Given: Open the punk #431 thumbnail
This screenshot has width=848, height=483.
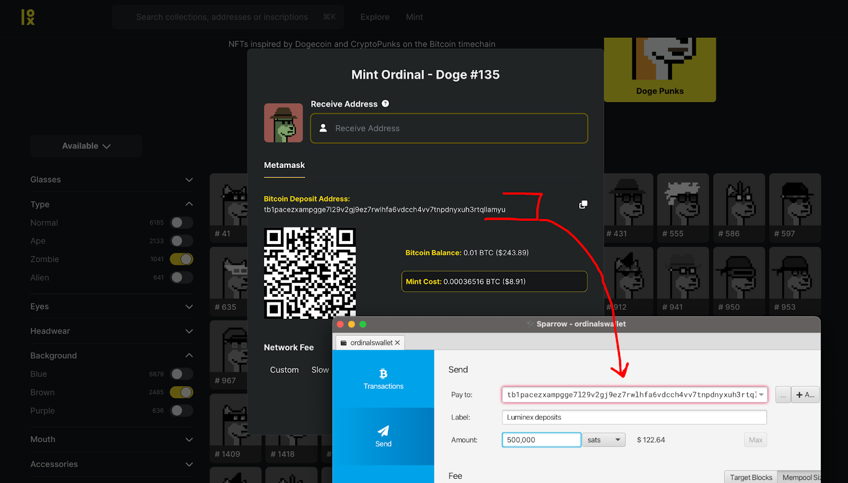Looking at the screenshot, I should (629, 208).
